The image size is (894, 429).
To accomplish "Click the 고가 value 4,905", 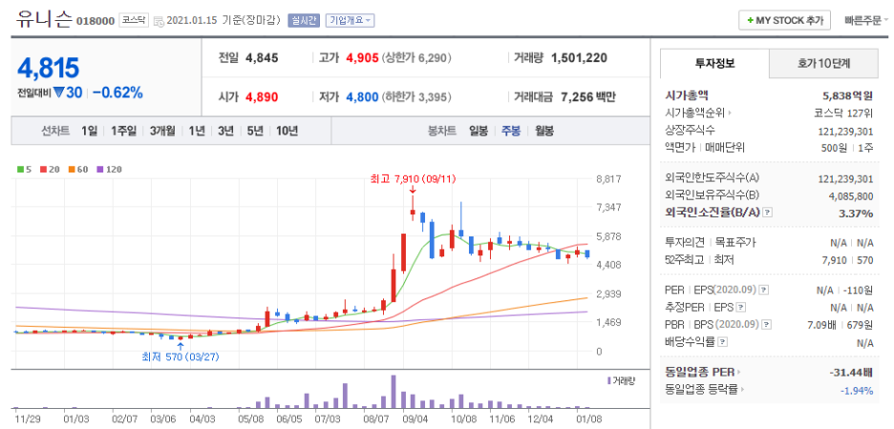I will 362,57.
